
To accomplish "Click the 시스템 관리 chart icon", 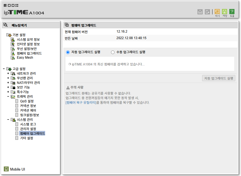I will [x=13, y=120].
